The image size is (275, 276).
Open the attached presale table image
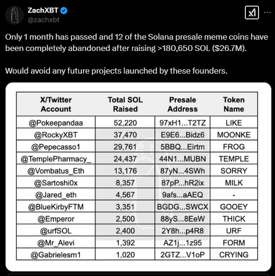138,177
